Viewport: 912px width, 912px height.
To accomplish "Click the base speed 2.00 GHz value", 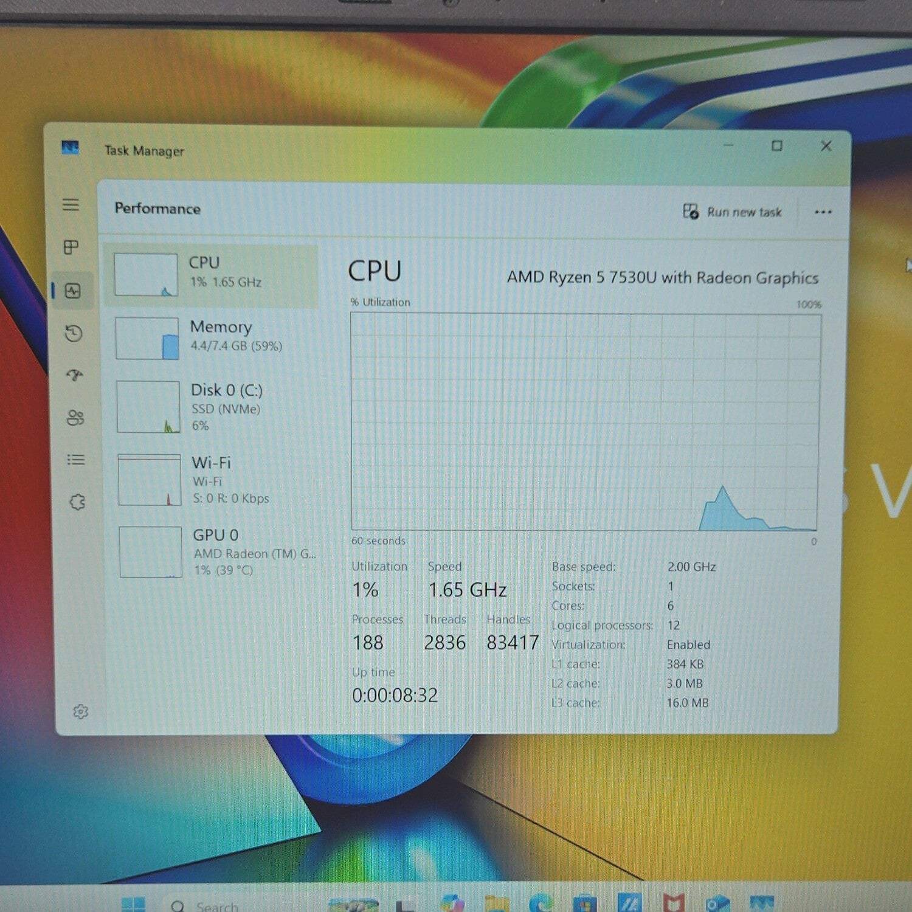I will point(691,567).
